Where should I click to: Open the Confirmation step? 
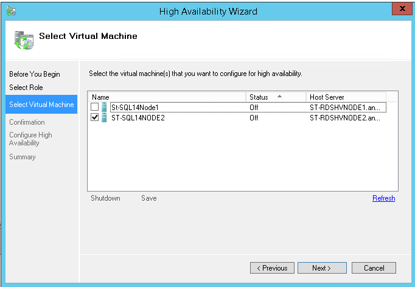27,122
